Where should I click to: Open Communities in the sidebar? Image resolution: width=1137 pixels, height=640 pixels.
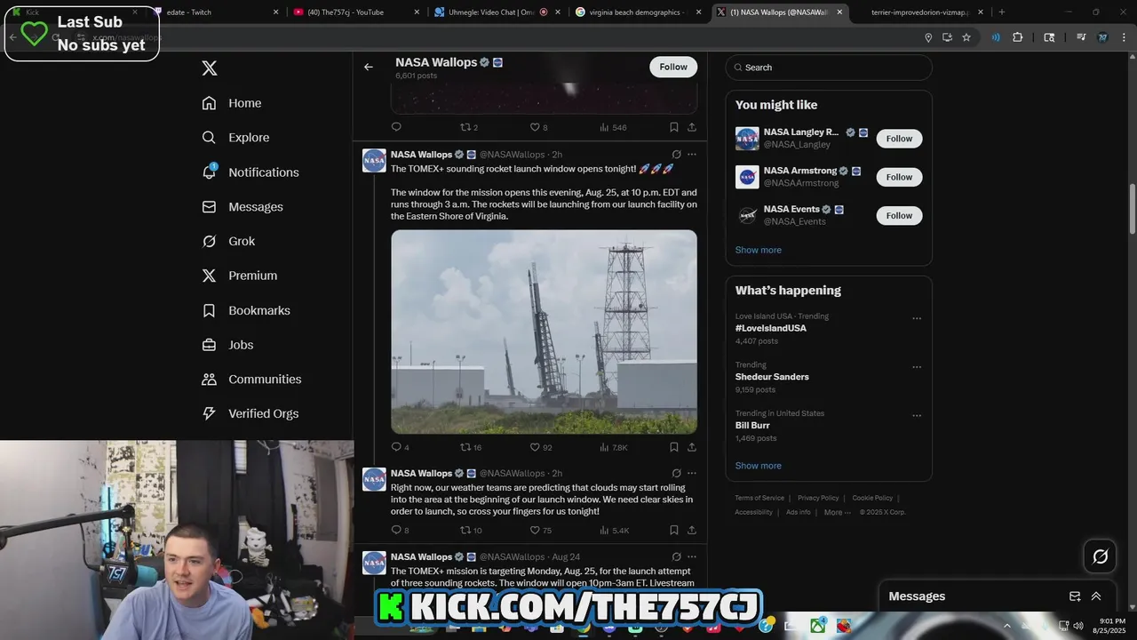pos(251,380)
